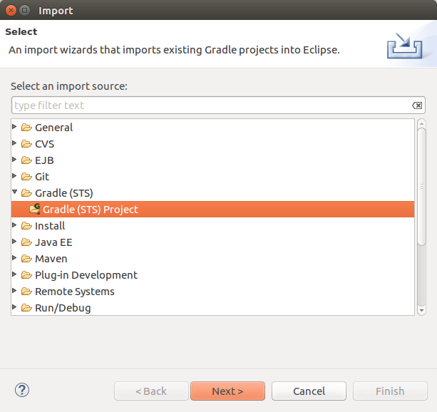The height and width of the screenshot is (412, 437).
Task: Click the Gradle (STS) Project icon
Action: 34,210
